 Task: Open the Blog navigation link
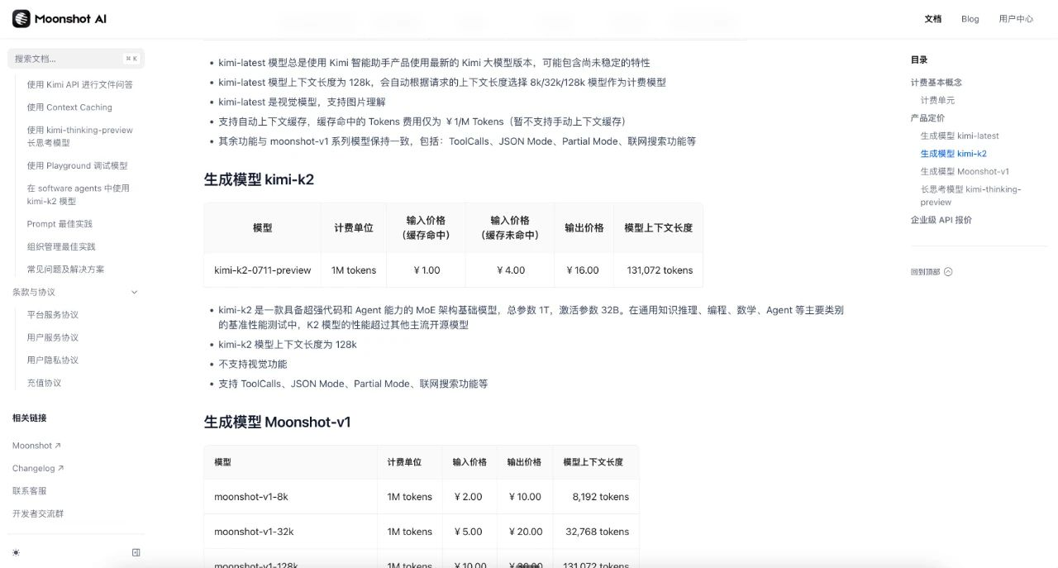click(970, 19)
